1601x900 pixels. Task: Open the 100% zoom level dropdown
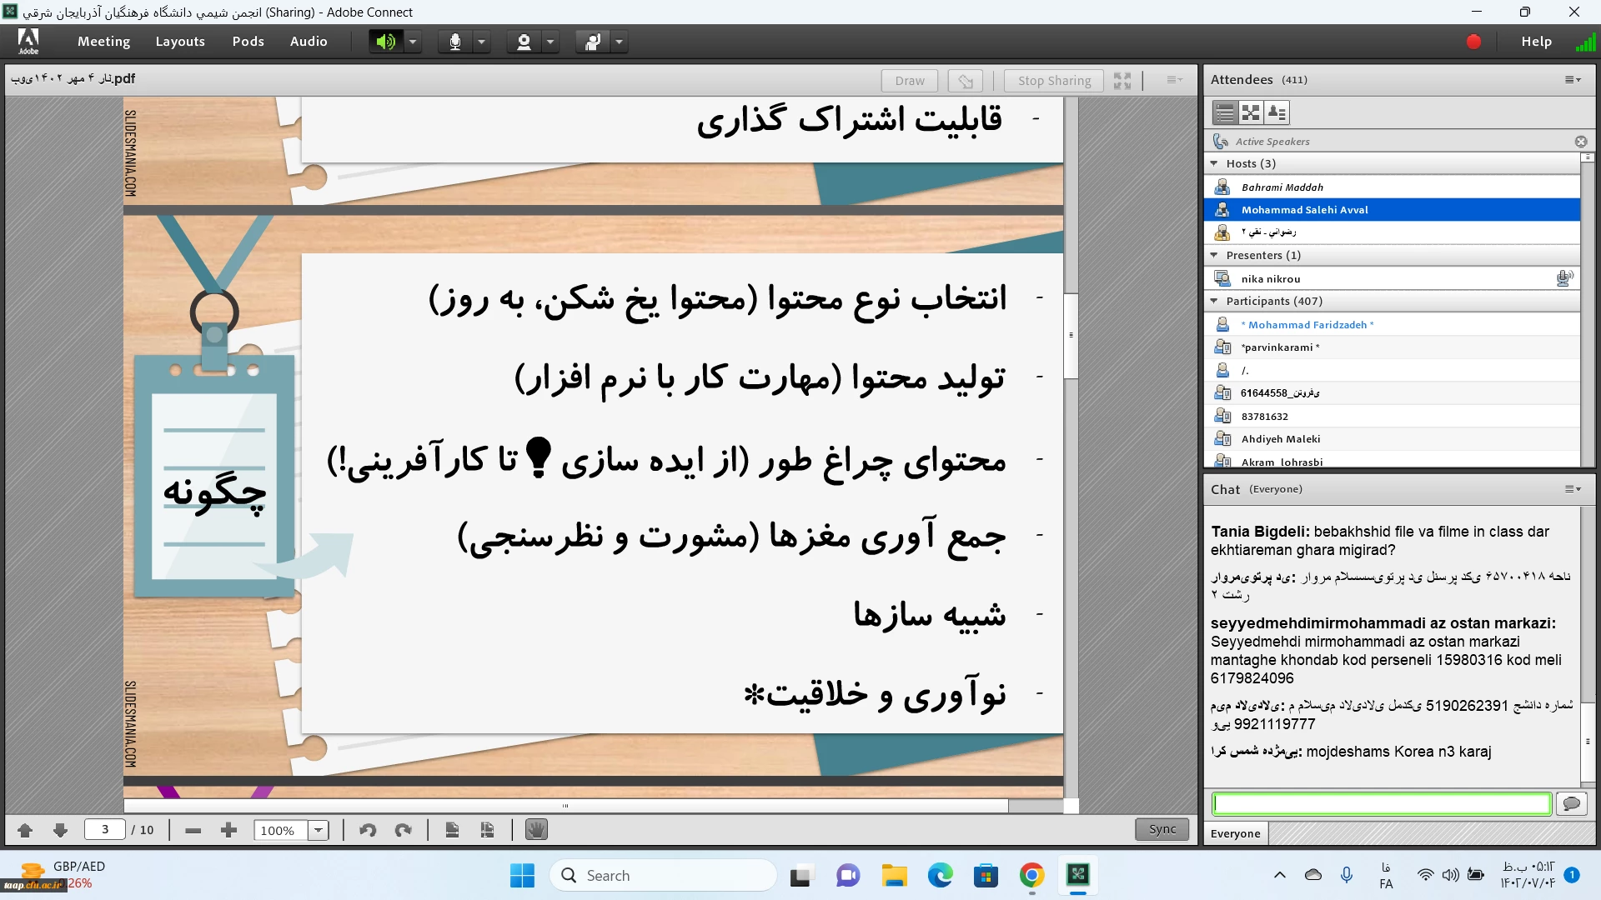(x=319, y=830)
